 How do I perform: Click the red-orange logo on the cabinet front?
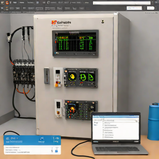[x=54, y=22]
